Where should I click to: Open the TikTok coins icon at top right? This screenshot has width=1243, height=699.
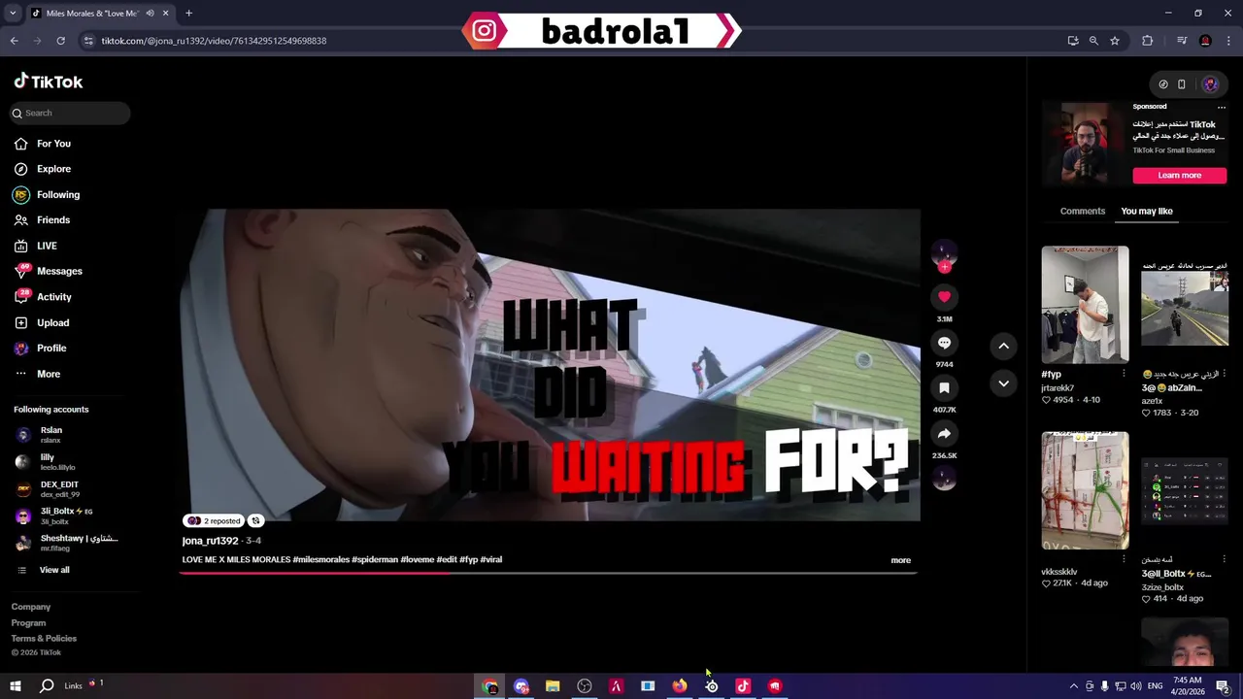(x=1163, y=84)
